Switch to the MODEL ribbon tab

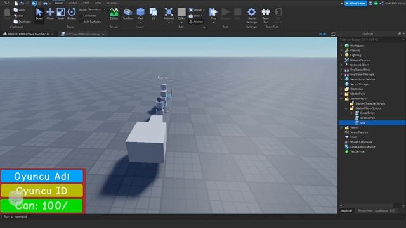(73, 3)
